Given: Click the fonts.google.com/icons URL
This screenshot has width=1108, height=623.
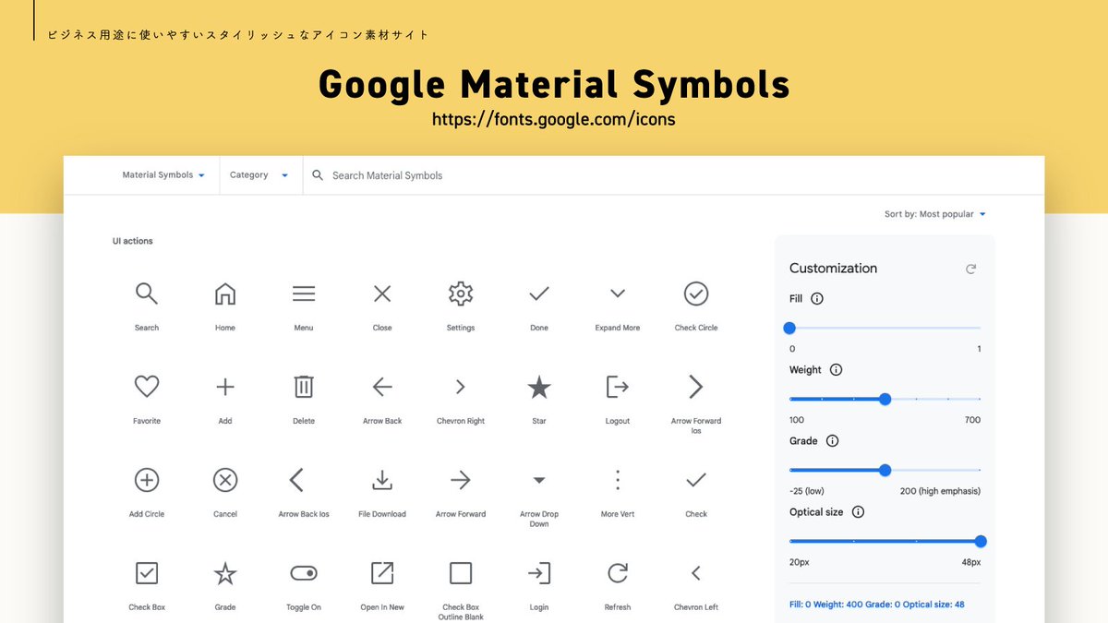Looking at the screenshot, I should 554,120.
